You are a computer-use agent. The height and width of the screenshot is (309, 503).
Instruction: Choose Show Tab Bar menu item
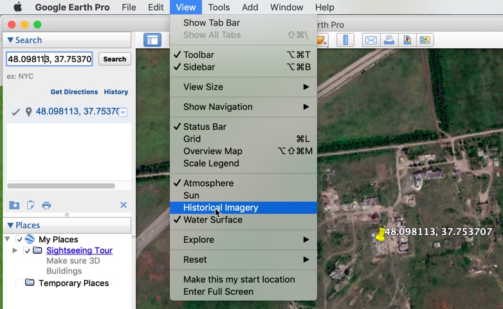(243, 22)
